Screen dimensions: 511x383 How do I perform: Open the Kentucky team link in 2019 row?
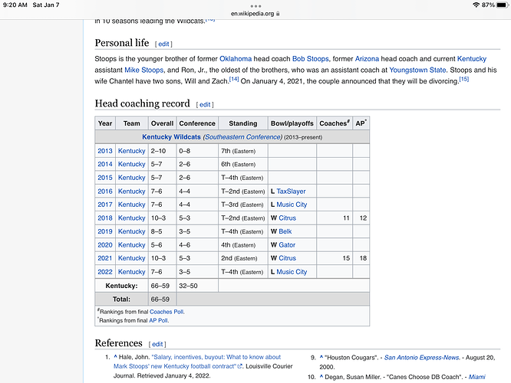click(x=132, y=231)
